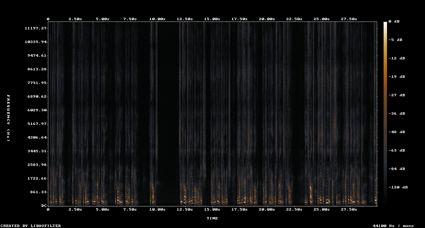
Task: Click the dB color scale gradient bar
Action: [x=385, y=114]
